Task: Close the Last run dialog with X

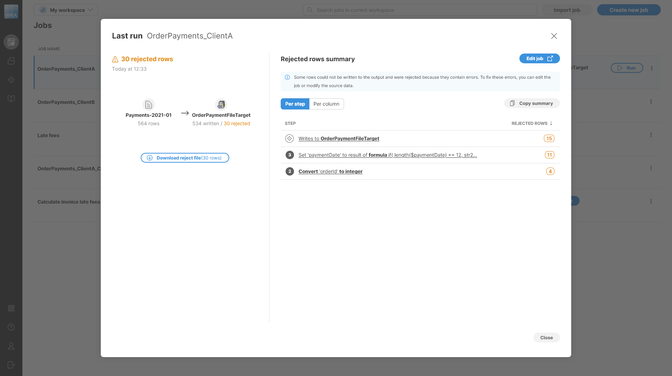Action: pyautogui.click(x=554, y=36)
